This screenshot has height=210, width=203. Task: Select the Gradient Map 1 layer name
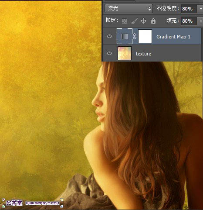tap(173, 37)
